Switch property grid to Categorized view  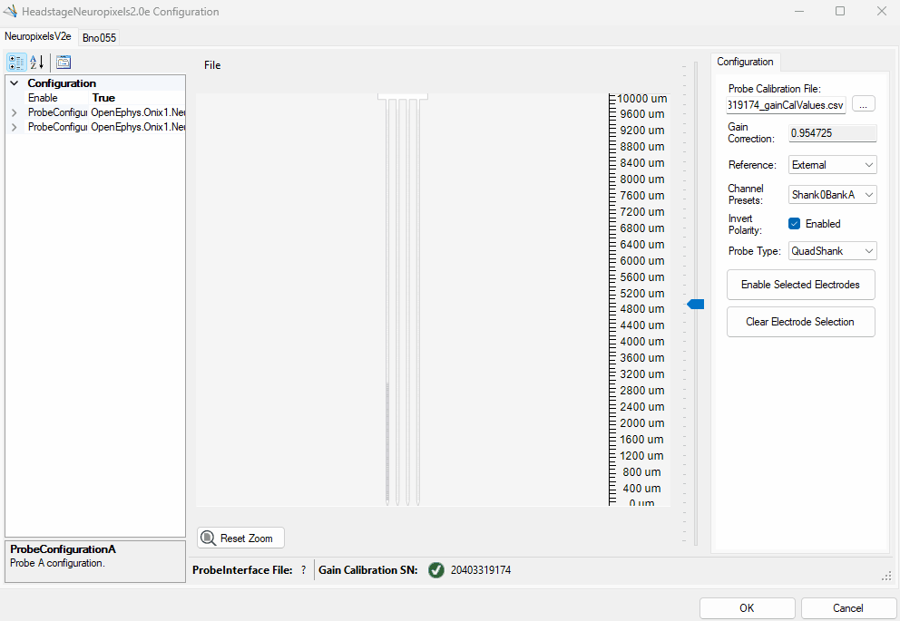click(16, 63)
